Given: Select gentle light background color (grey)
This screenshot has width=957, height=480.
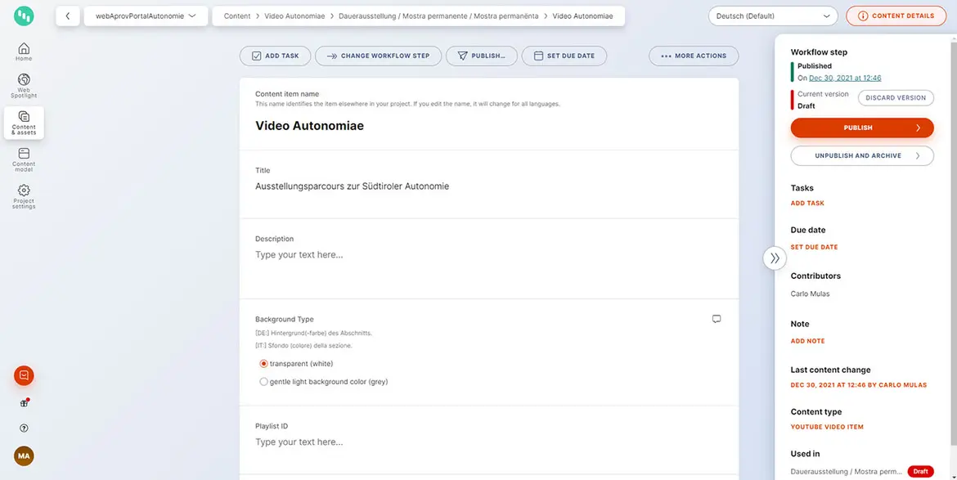Looking at the screenshot, I should [263, 382].
